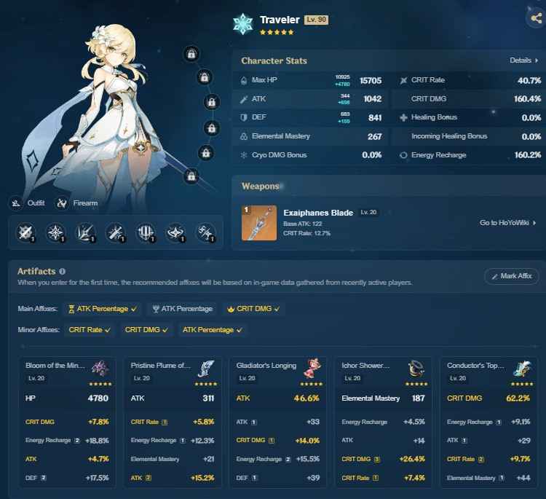
Task: Select the sixth talent skill icon
Action: point(175,232)
